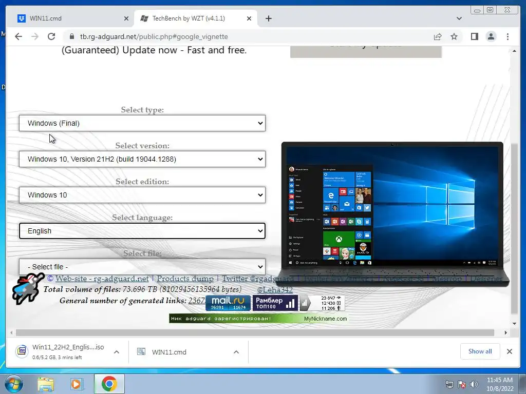
Task: Open the browser side panel icon
Action: [474, 36]
